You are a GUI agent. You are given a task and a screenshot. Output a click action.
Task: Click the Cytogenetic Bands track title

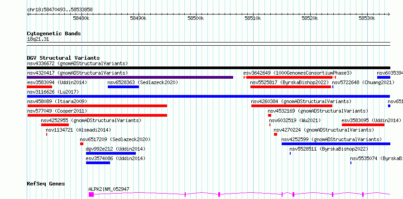54,33
